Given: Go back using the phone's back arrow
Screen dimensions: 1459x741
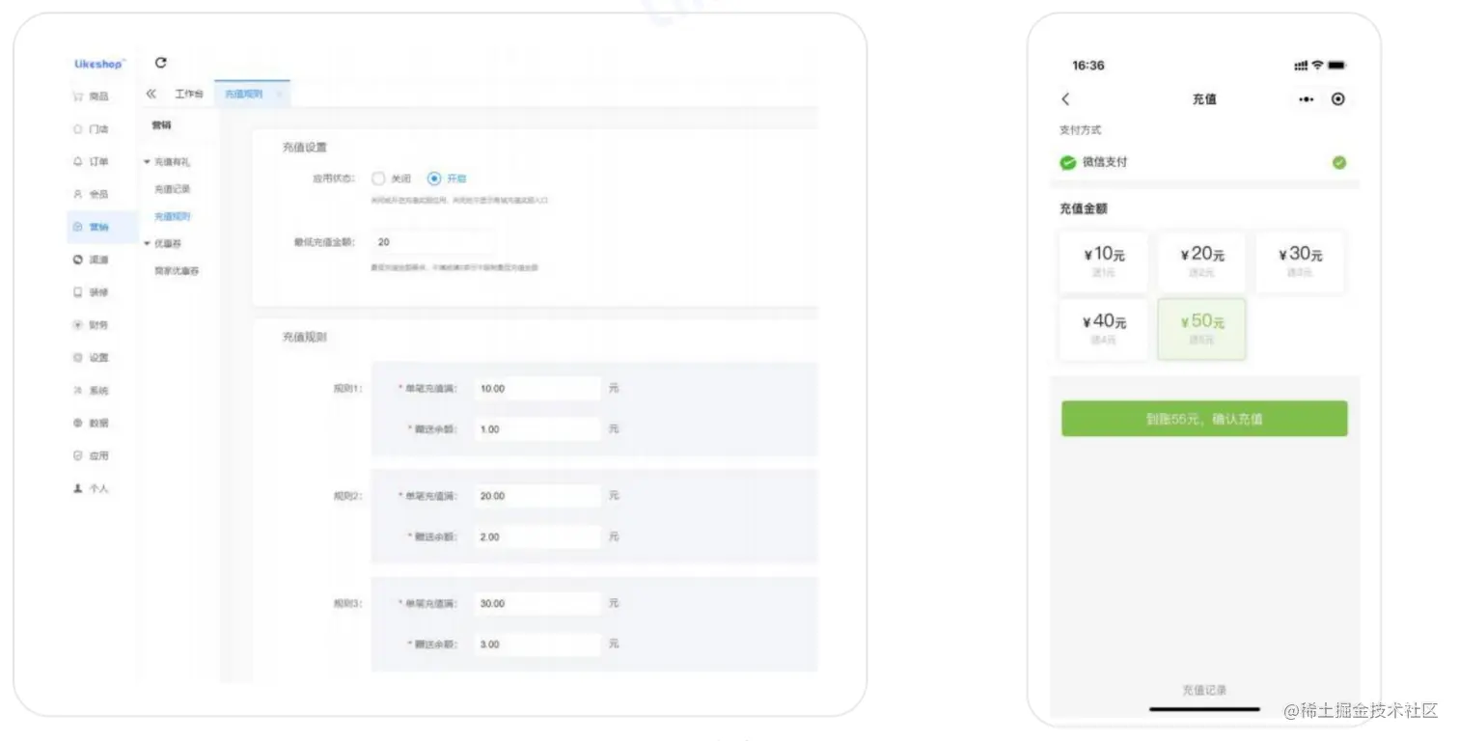Looking at the screenshot, I should pos(1065,99).
